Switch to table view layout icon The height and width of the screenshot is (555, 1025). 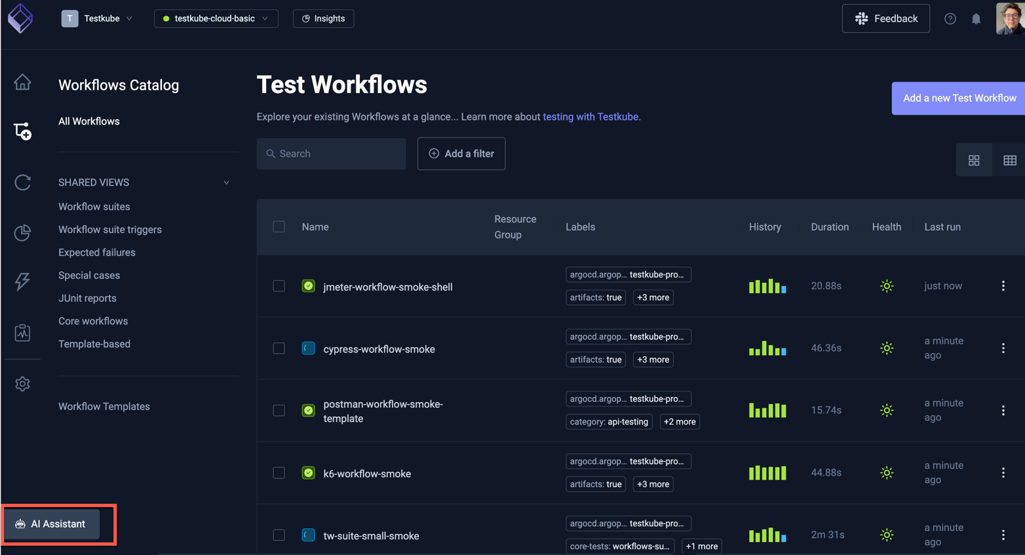1009,160
